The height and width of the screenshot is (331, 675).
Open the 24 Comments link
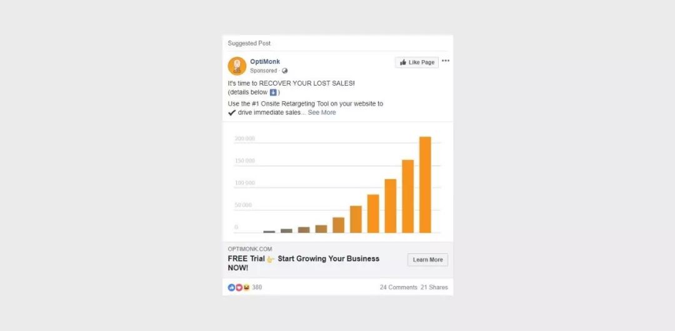[398, 287]
